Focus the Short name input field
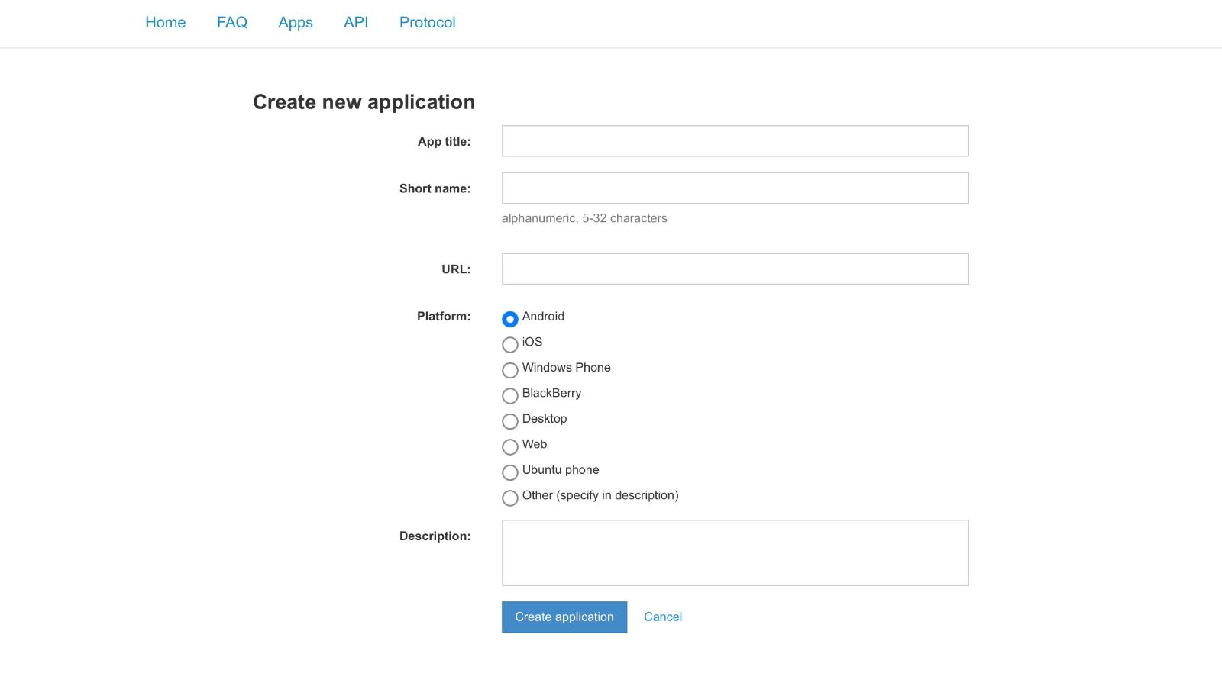 click(735, 188)
